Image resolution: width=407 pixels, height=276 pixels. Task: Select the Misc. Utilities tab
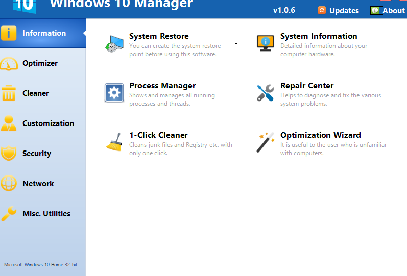(x=46, y=214)
